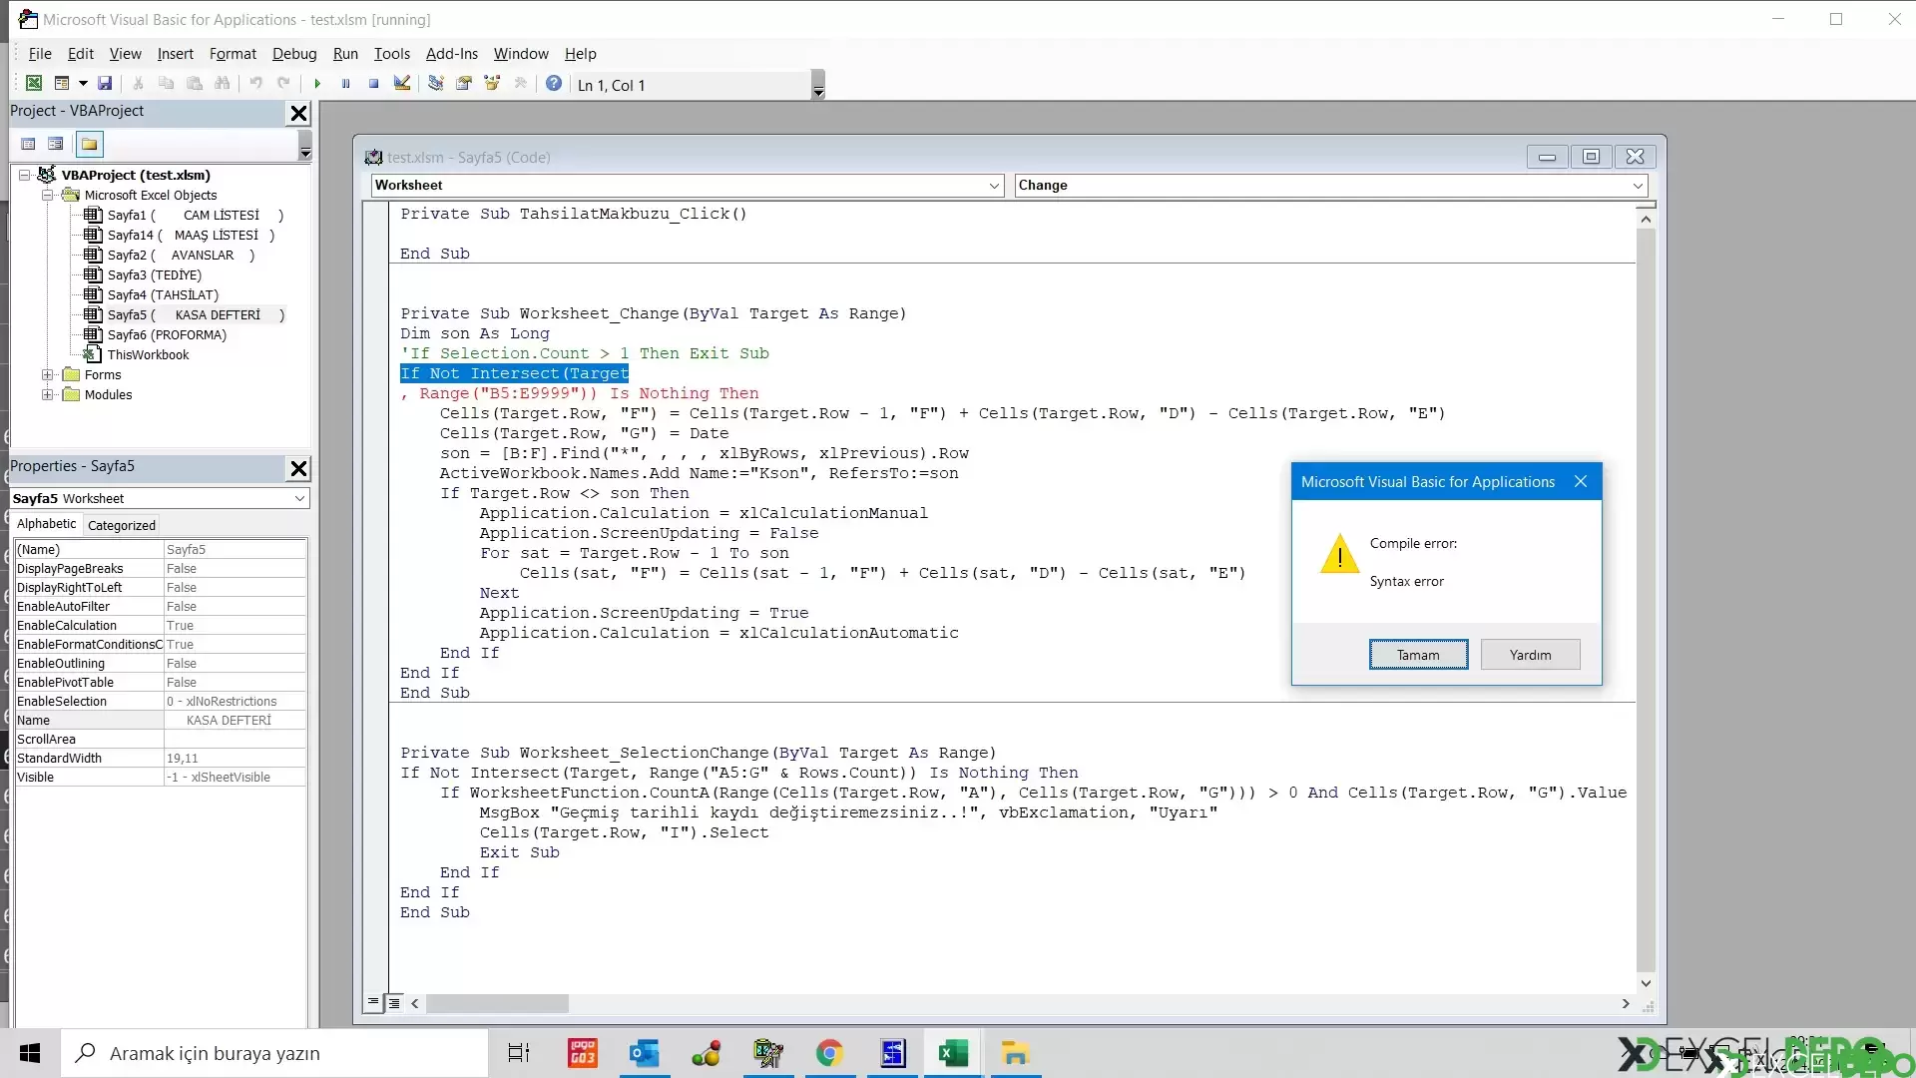Toggle Folders view in Project Explorer
Image resolution: width=1916 pixels, height=1078 pixels.
click(x=90, y=145)
